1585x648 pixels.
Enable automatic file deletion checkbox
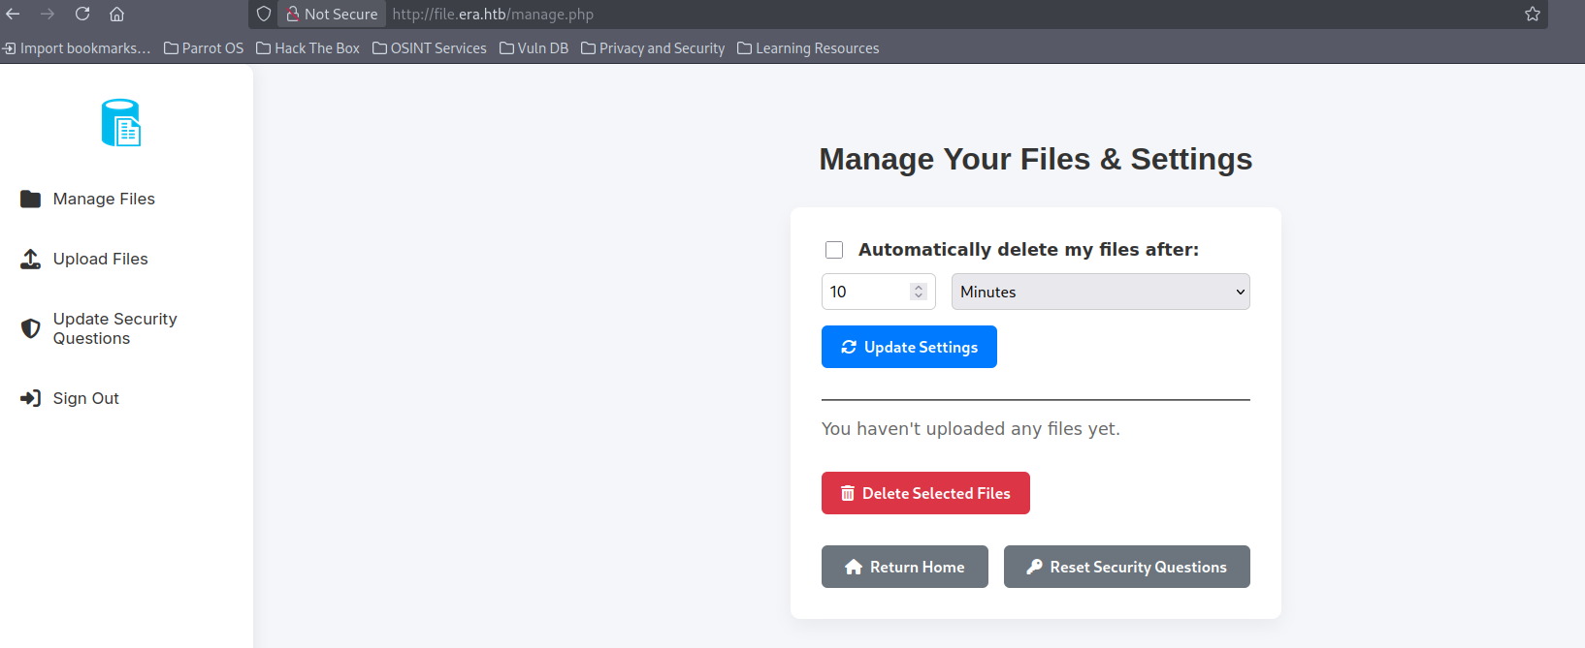tap(834, 250)
